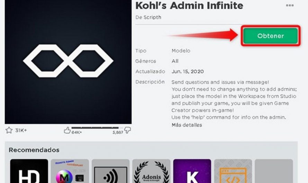Favorite the model with the star icon
Screen dimensions: 308x183
(9, 130)
